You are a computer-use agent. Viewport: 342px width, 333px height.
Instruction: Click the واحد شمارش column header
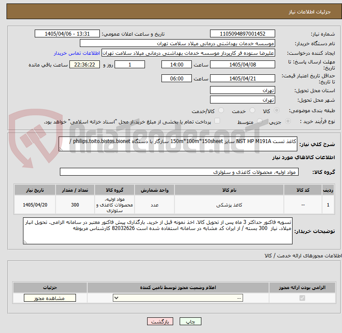point(155,190)
